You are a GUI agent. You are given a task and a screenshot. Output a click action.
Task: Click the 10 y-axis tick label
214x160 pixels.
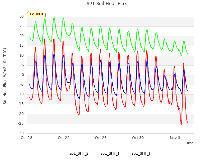click(21, 55)
